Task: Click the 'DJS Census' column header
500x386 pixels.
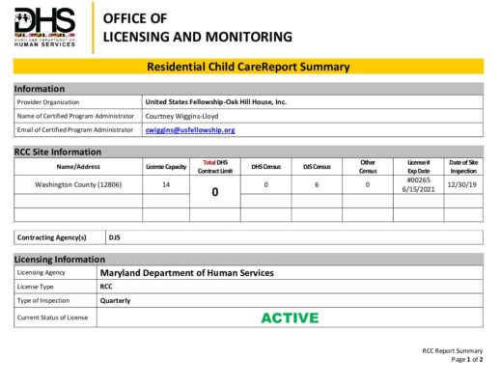Action: click(317, 167)
